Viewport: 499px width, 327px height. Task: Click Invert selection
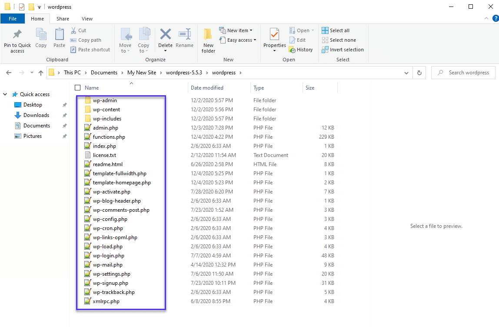point(343,49)
